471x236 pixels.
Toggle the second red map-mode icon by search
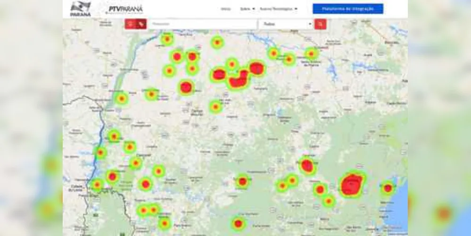pyautogui.click(x=141, y=24)
